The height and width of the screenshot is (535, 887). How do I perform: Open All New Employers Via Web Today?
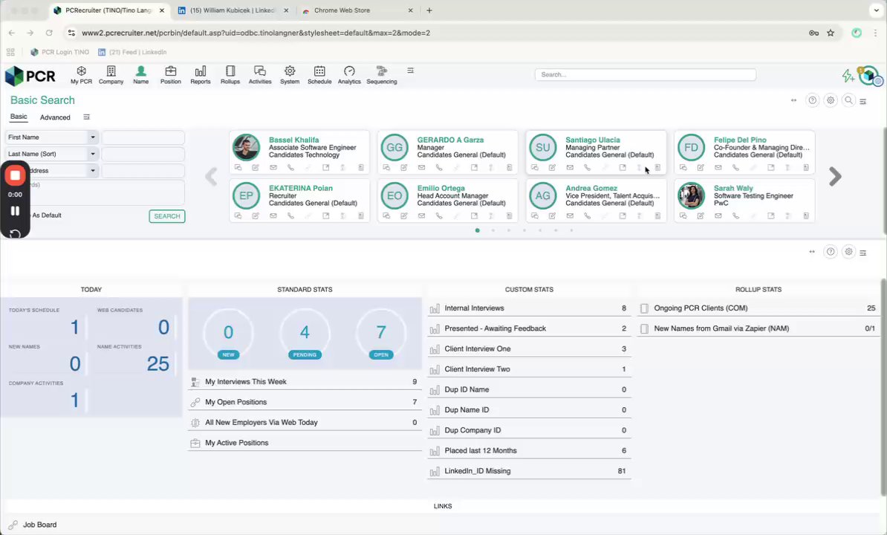pyautogui.click(x=305, y=423)
